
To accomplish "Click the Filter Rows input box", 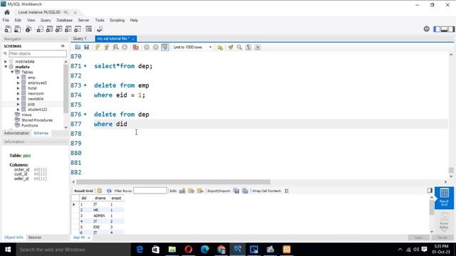I will (x=150, y=191).
